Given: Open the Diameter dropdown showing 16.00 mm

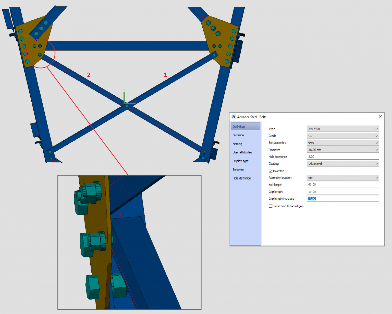Looking at the screenshot, I should (377, 150).
